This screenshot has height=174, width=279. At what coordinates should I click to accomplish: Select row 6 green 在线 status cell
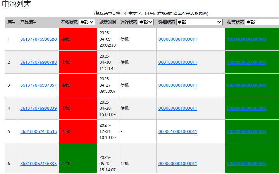(78, 158)
